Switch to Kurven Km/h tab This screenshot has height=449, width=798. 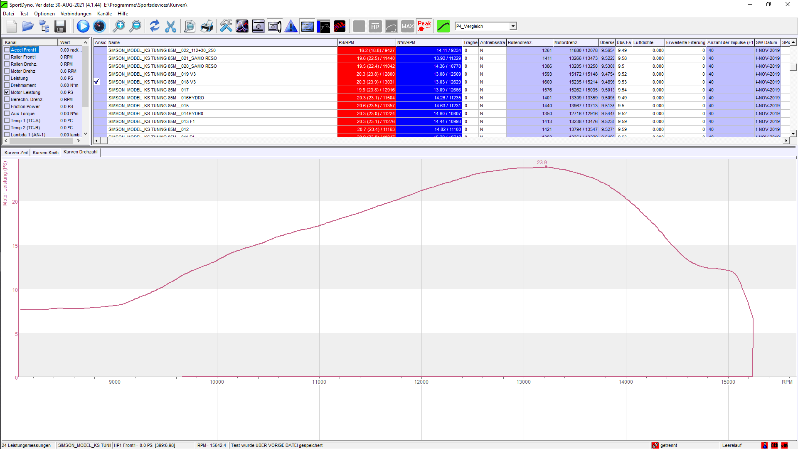point(45,153)
